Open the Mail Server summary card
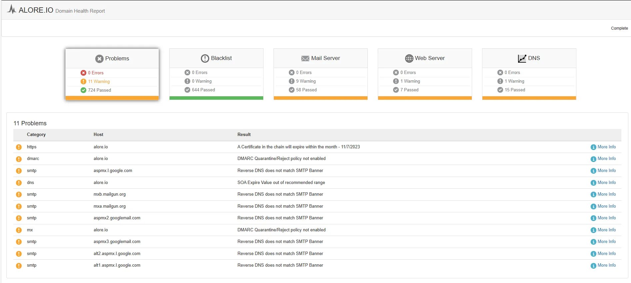This screenshot has height=283, width=631. click(x=320, y=74)
